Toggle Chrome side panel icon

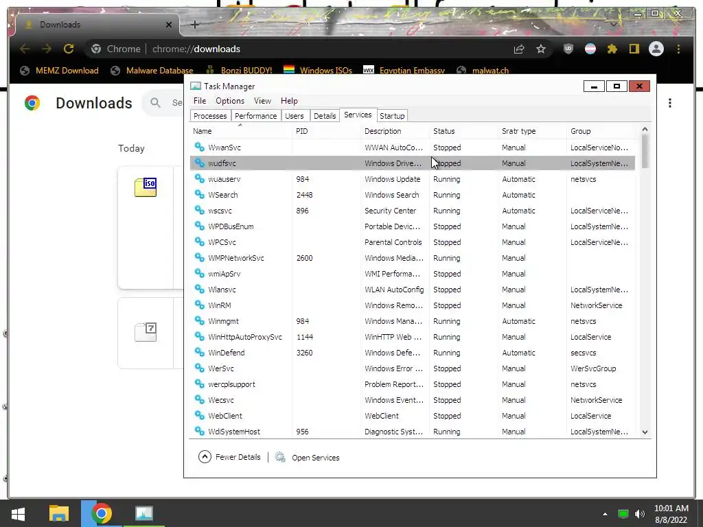(x=634, y=49)
